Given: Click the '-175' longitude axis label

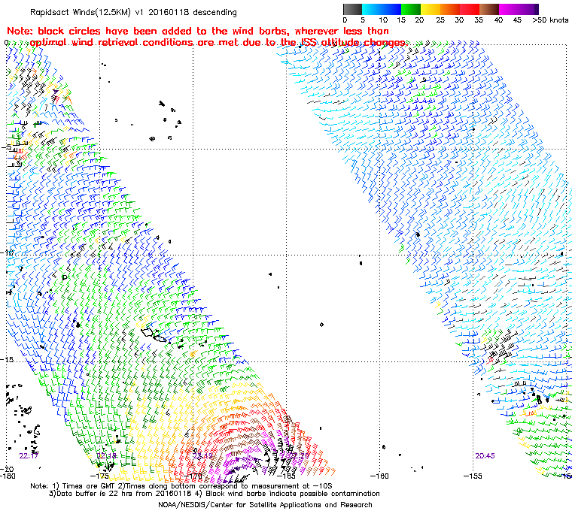Looking at the screenshot, I should tap(99, 476).
